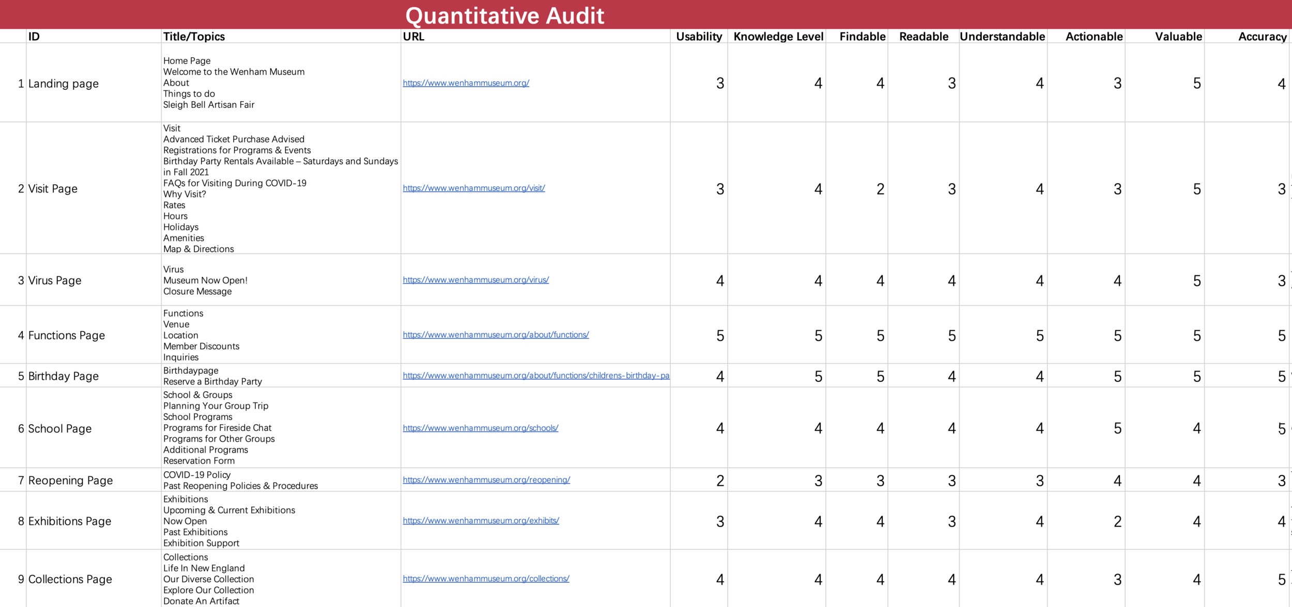
Task: Click the Title/Topics header cell
Action: point(194,37)
